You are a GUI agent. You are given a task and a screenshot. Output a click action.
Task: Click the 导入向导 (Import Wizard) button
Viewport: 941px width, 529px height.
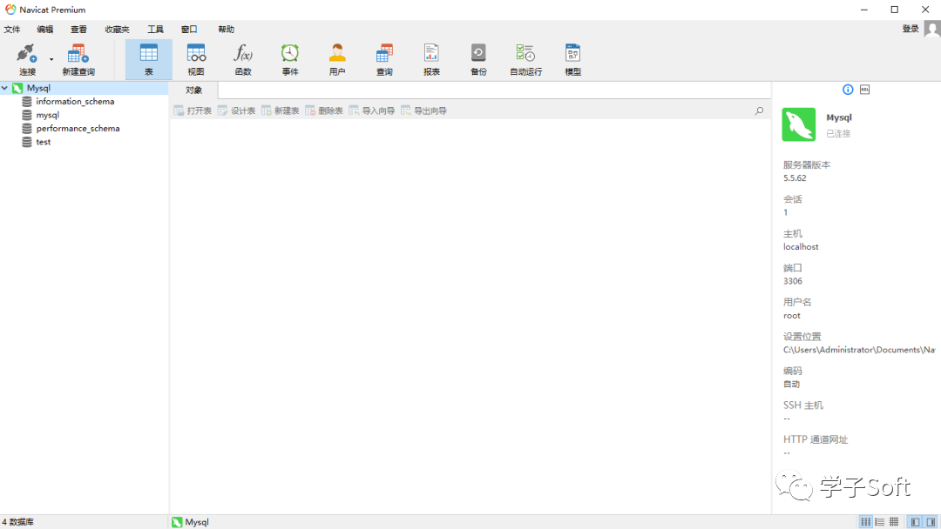point(372,110)
